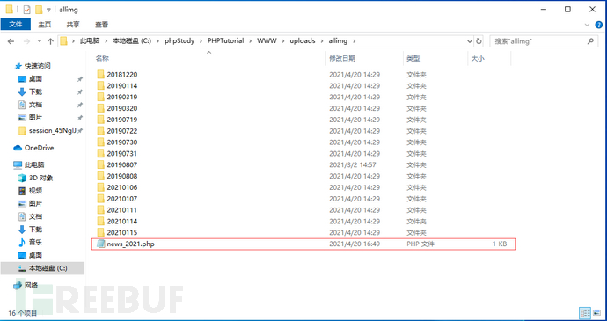Open the recent locations dropdown arrow
607x321 pixels.
(39, 41)
